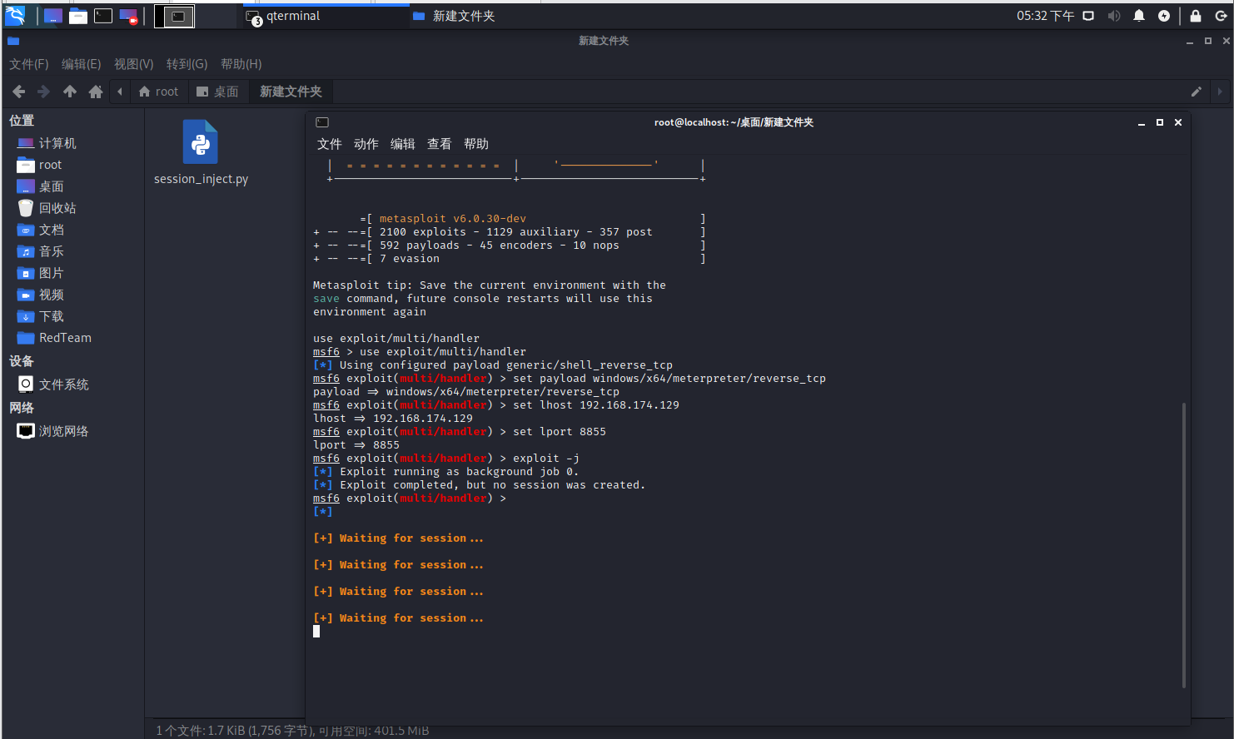
Task: Open the 视图(V) menu in the file manager
Action: pos(134,64)
